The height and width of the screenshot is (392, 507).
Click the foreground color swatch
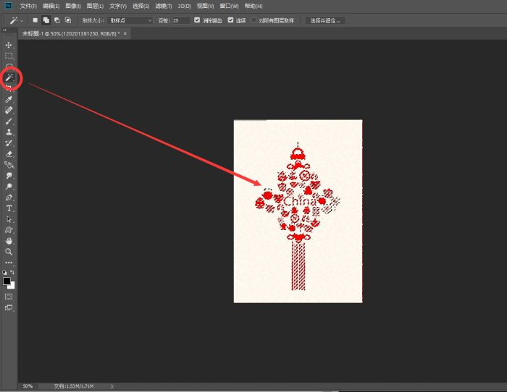click(7, 281)
